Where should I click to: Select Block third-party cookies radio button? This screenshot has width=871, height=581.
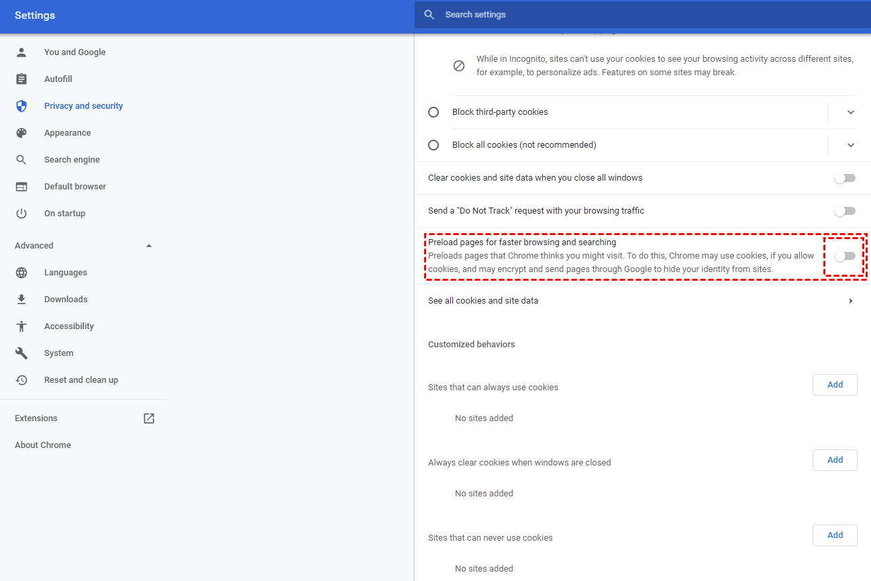click(x=433, y=112)
